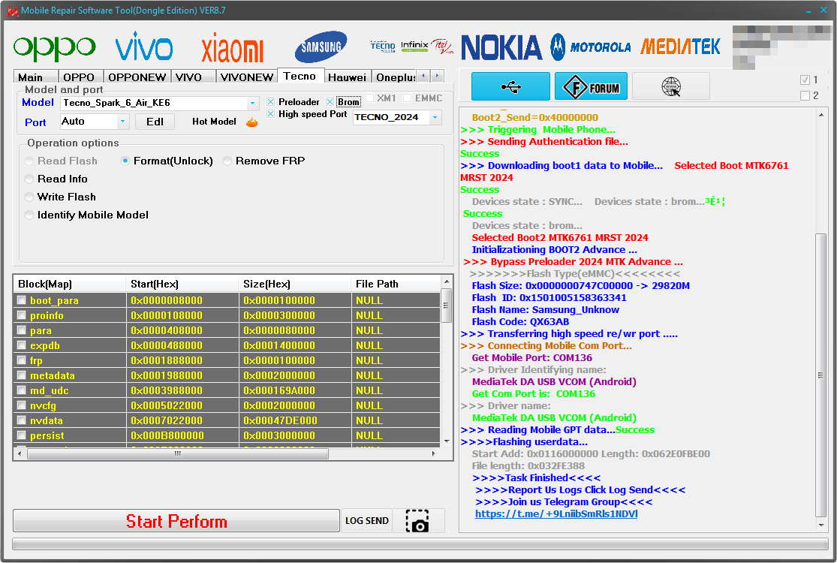Click the Motorola brand logo
This screenshot has height=563, width=837.
pyautogui.click(x=591, y=47)
